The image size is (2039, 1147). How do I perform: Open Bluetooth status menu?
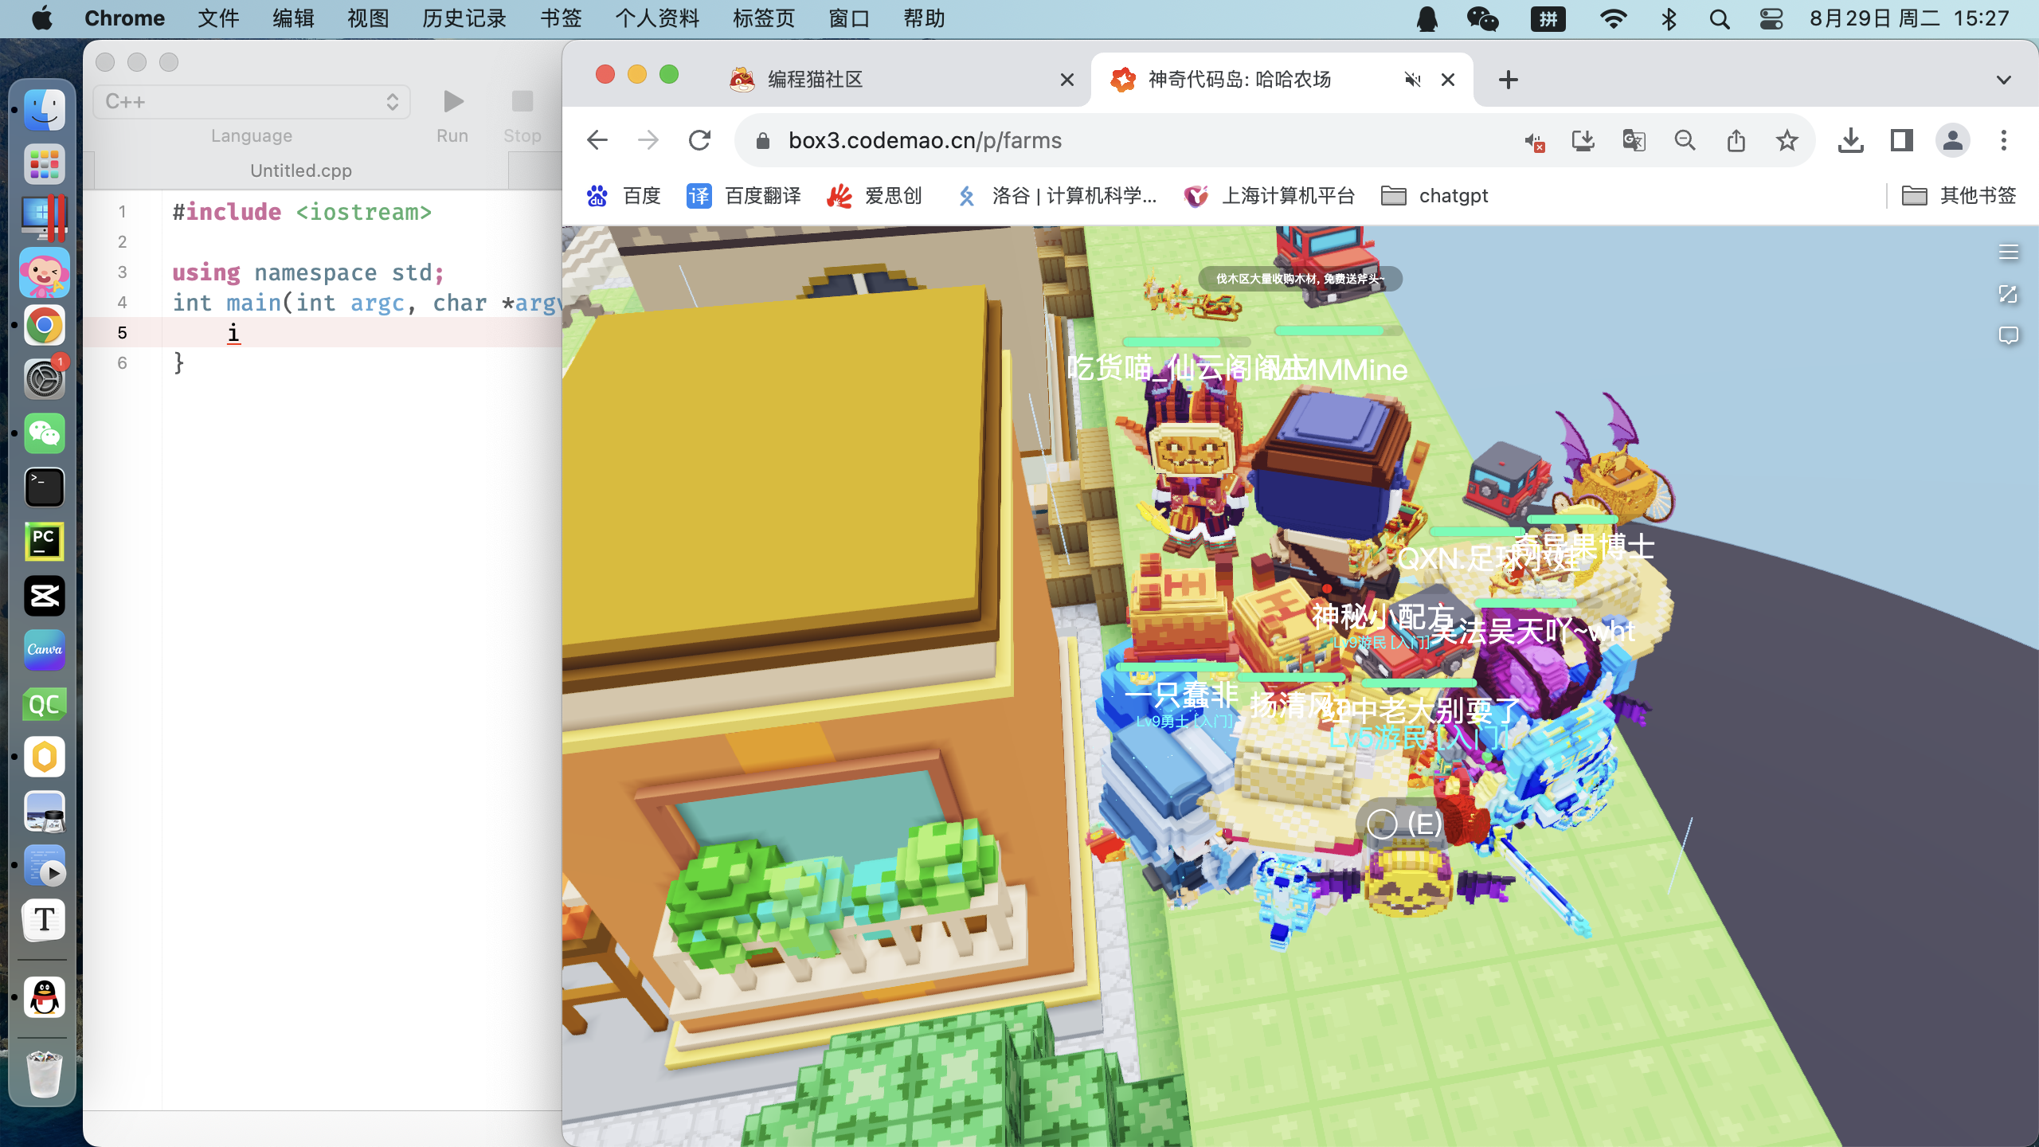tap(1669, 19)
